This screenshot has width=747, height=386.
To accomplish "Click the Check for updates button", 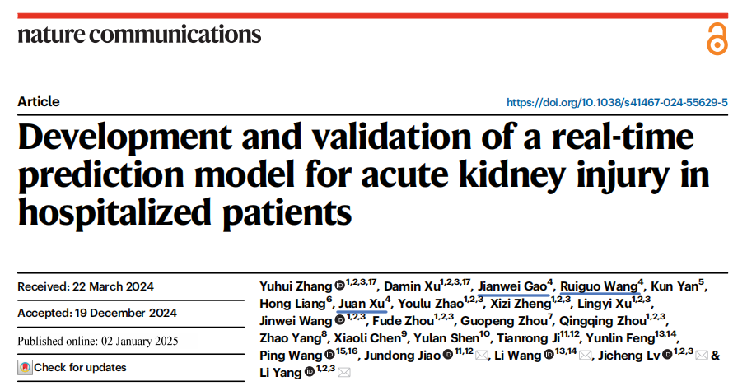I will (x=72, y=367).
